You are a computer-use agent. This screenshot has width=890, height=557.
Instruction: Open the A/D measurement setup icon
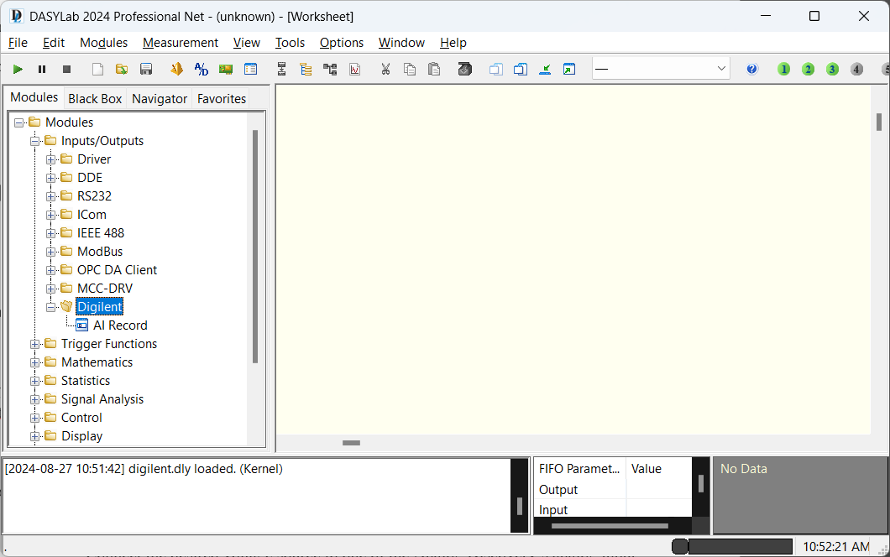click(201, 69)
